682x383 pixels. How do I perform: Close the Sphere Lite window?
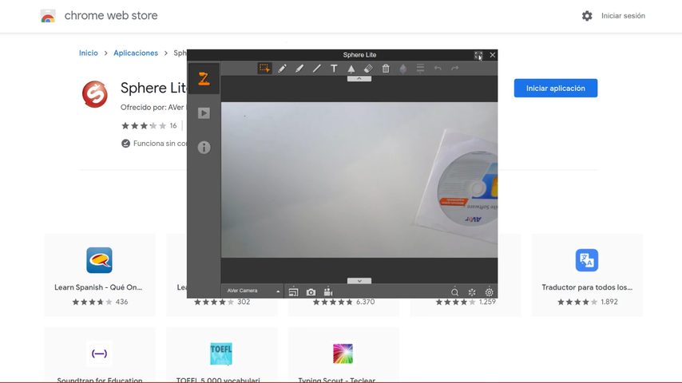[x=493, y=55]
